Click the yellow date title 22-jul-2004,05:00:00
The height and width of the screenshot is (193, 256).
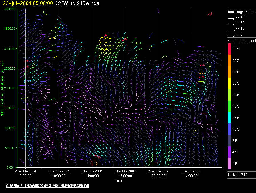click(28, 3)
